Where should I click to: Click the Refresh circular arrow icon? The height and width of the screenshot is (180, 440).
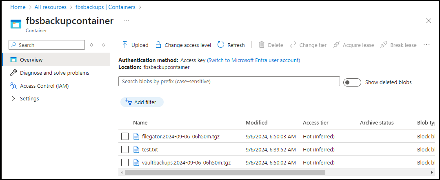pyautogui.click(x=221, y=44)
